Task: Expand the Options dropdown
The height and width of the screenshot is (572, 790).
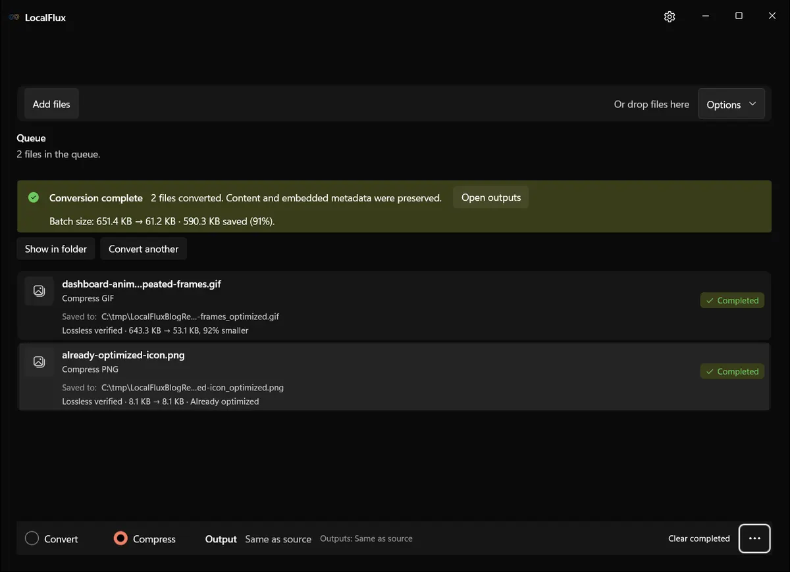Action: click(731, 104)
